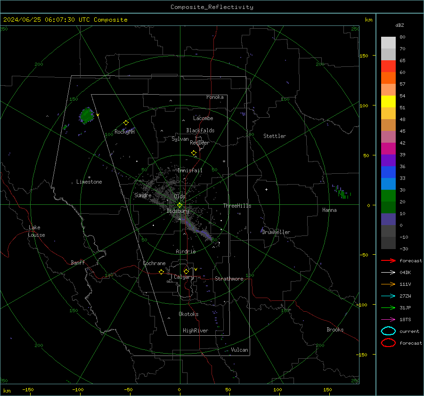The width and height of the screenshot is (424, 396).
Task: Click the 2024/06/25 06:07:30 UTC timestamp
Action: [65, 20]
